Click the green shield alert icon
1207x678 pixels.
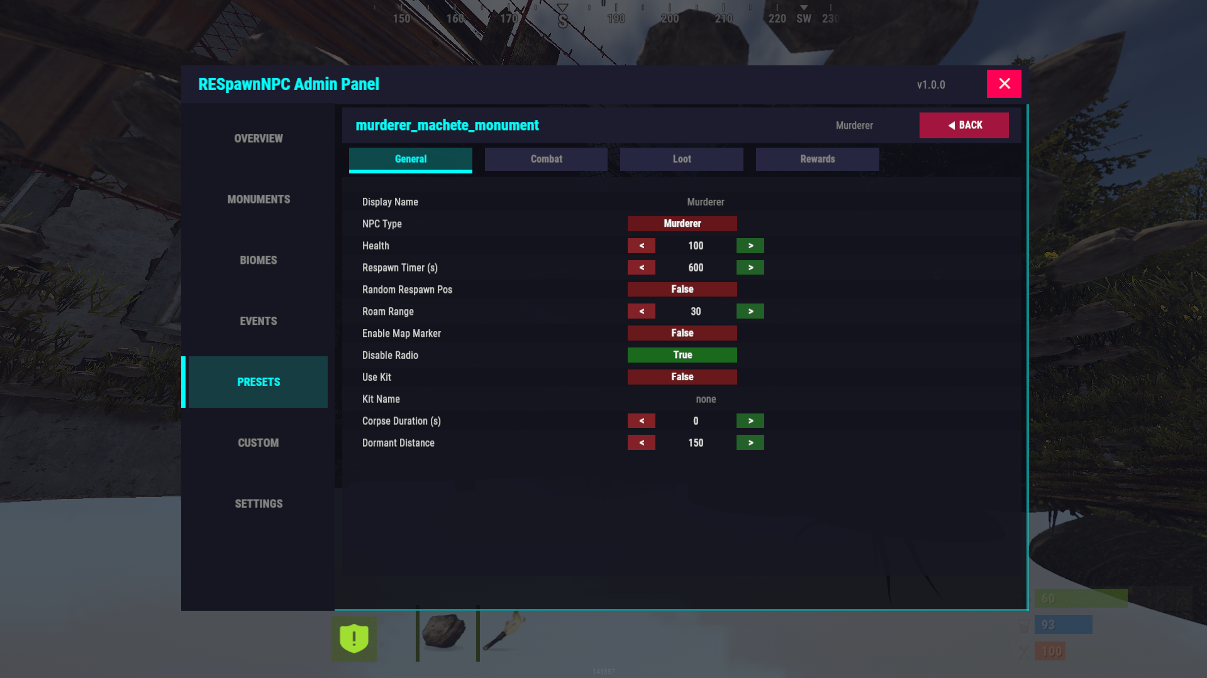click(354, 638)
